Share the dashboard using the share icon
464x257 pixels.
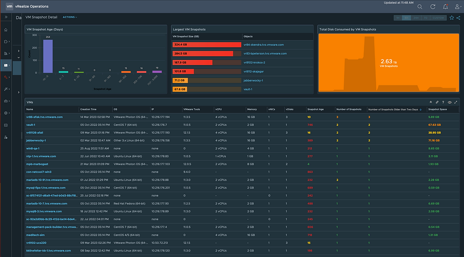pyautogui.click(x=458, y=18)
